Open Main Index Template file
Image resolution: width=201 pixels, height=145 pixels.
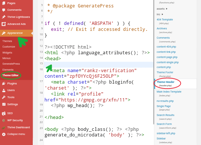point(169,92)
